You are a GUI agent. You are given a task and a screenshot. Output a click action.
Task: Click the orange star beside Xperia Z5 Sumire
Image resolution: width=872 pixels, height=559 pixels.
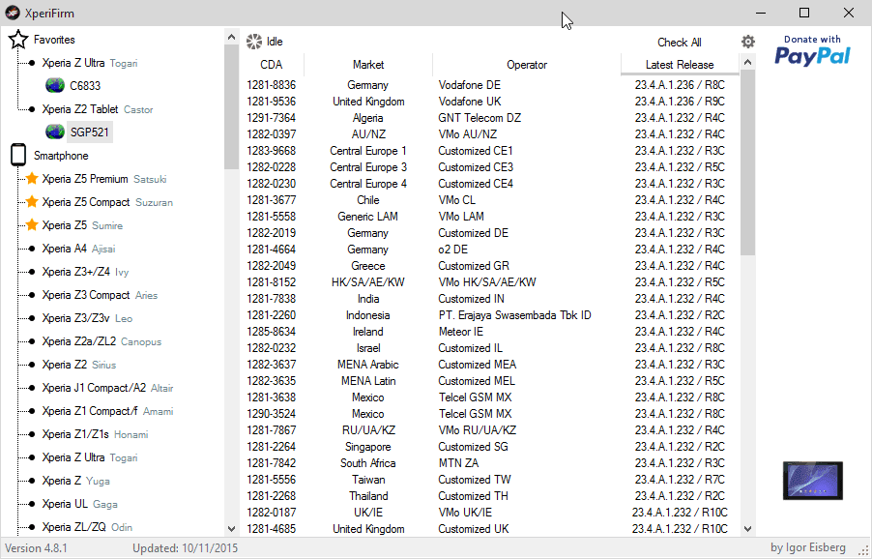point(32,224)
